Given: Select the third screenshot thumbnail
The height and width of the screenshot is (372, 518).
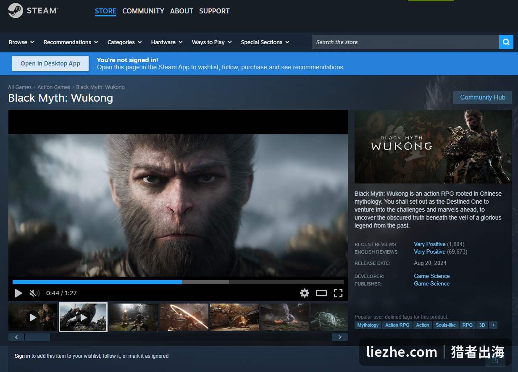Looking at the screenshot, I should click(x=134, y=317).
